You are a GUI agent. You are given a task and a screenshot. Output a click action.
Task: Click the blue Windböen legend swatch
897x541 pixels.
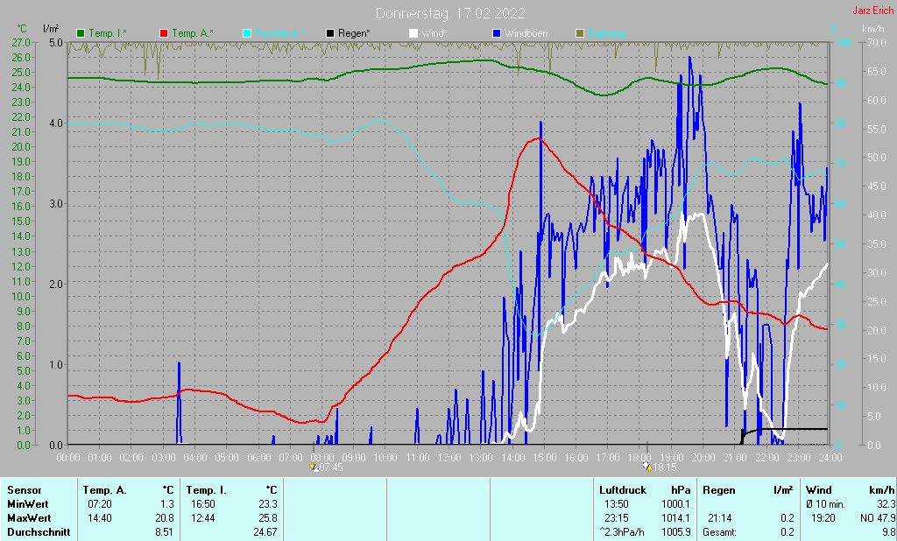tap(497, 34)
